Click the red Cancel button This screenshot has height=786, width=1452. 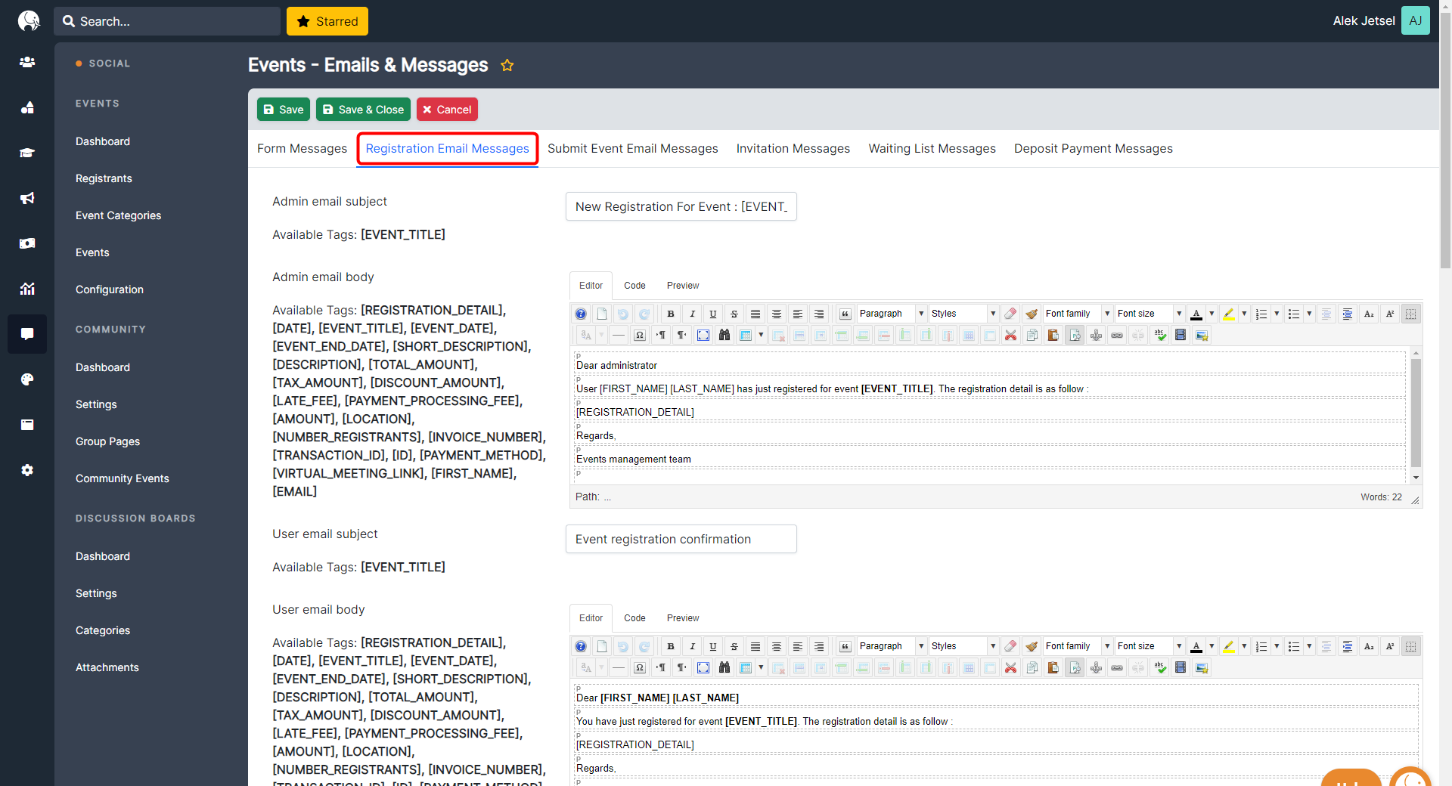(447, 110)
